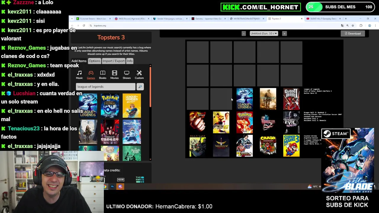This screenshot has height=213, width=379.
Task: Select the League of Legends chart cover
Action: click(245, 99)
